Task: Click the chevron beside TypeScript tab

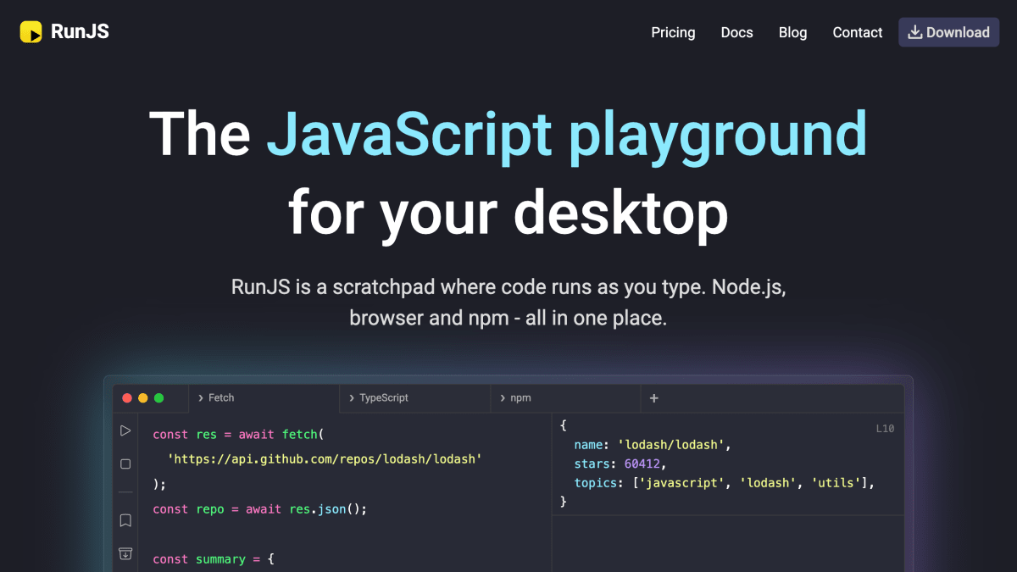Action: pyautogui.click(x=351, y=398)
